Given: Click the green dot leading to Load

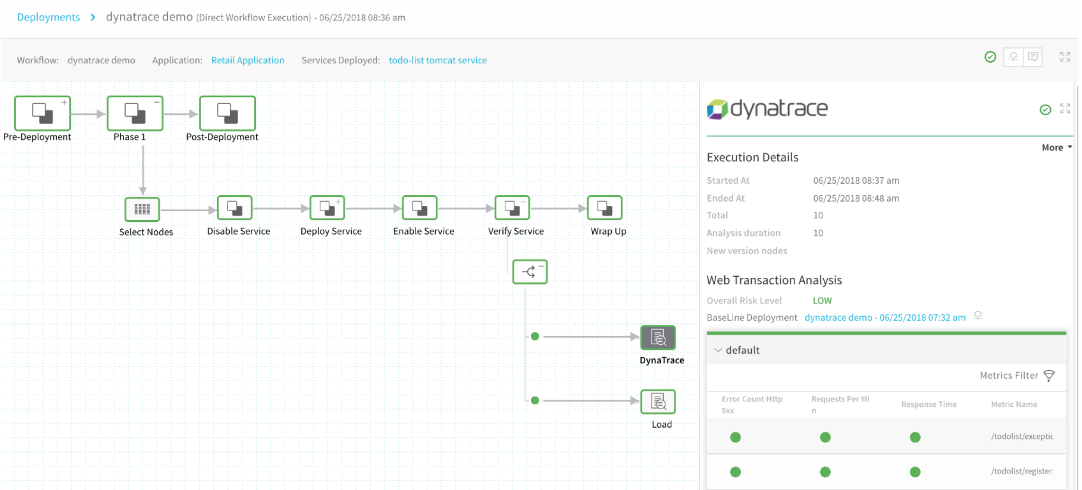Looking at the screenshot, I should pyautogui.click(x=535, y=400).
